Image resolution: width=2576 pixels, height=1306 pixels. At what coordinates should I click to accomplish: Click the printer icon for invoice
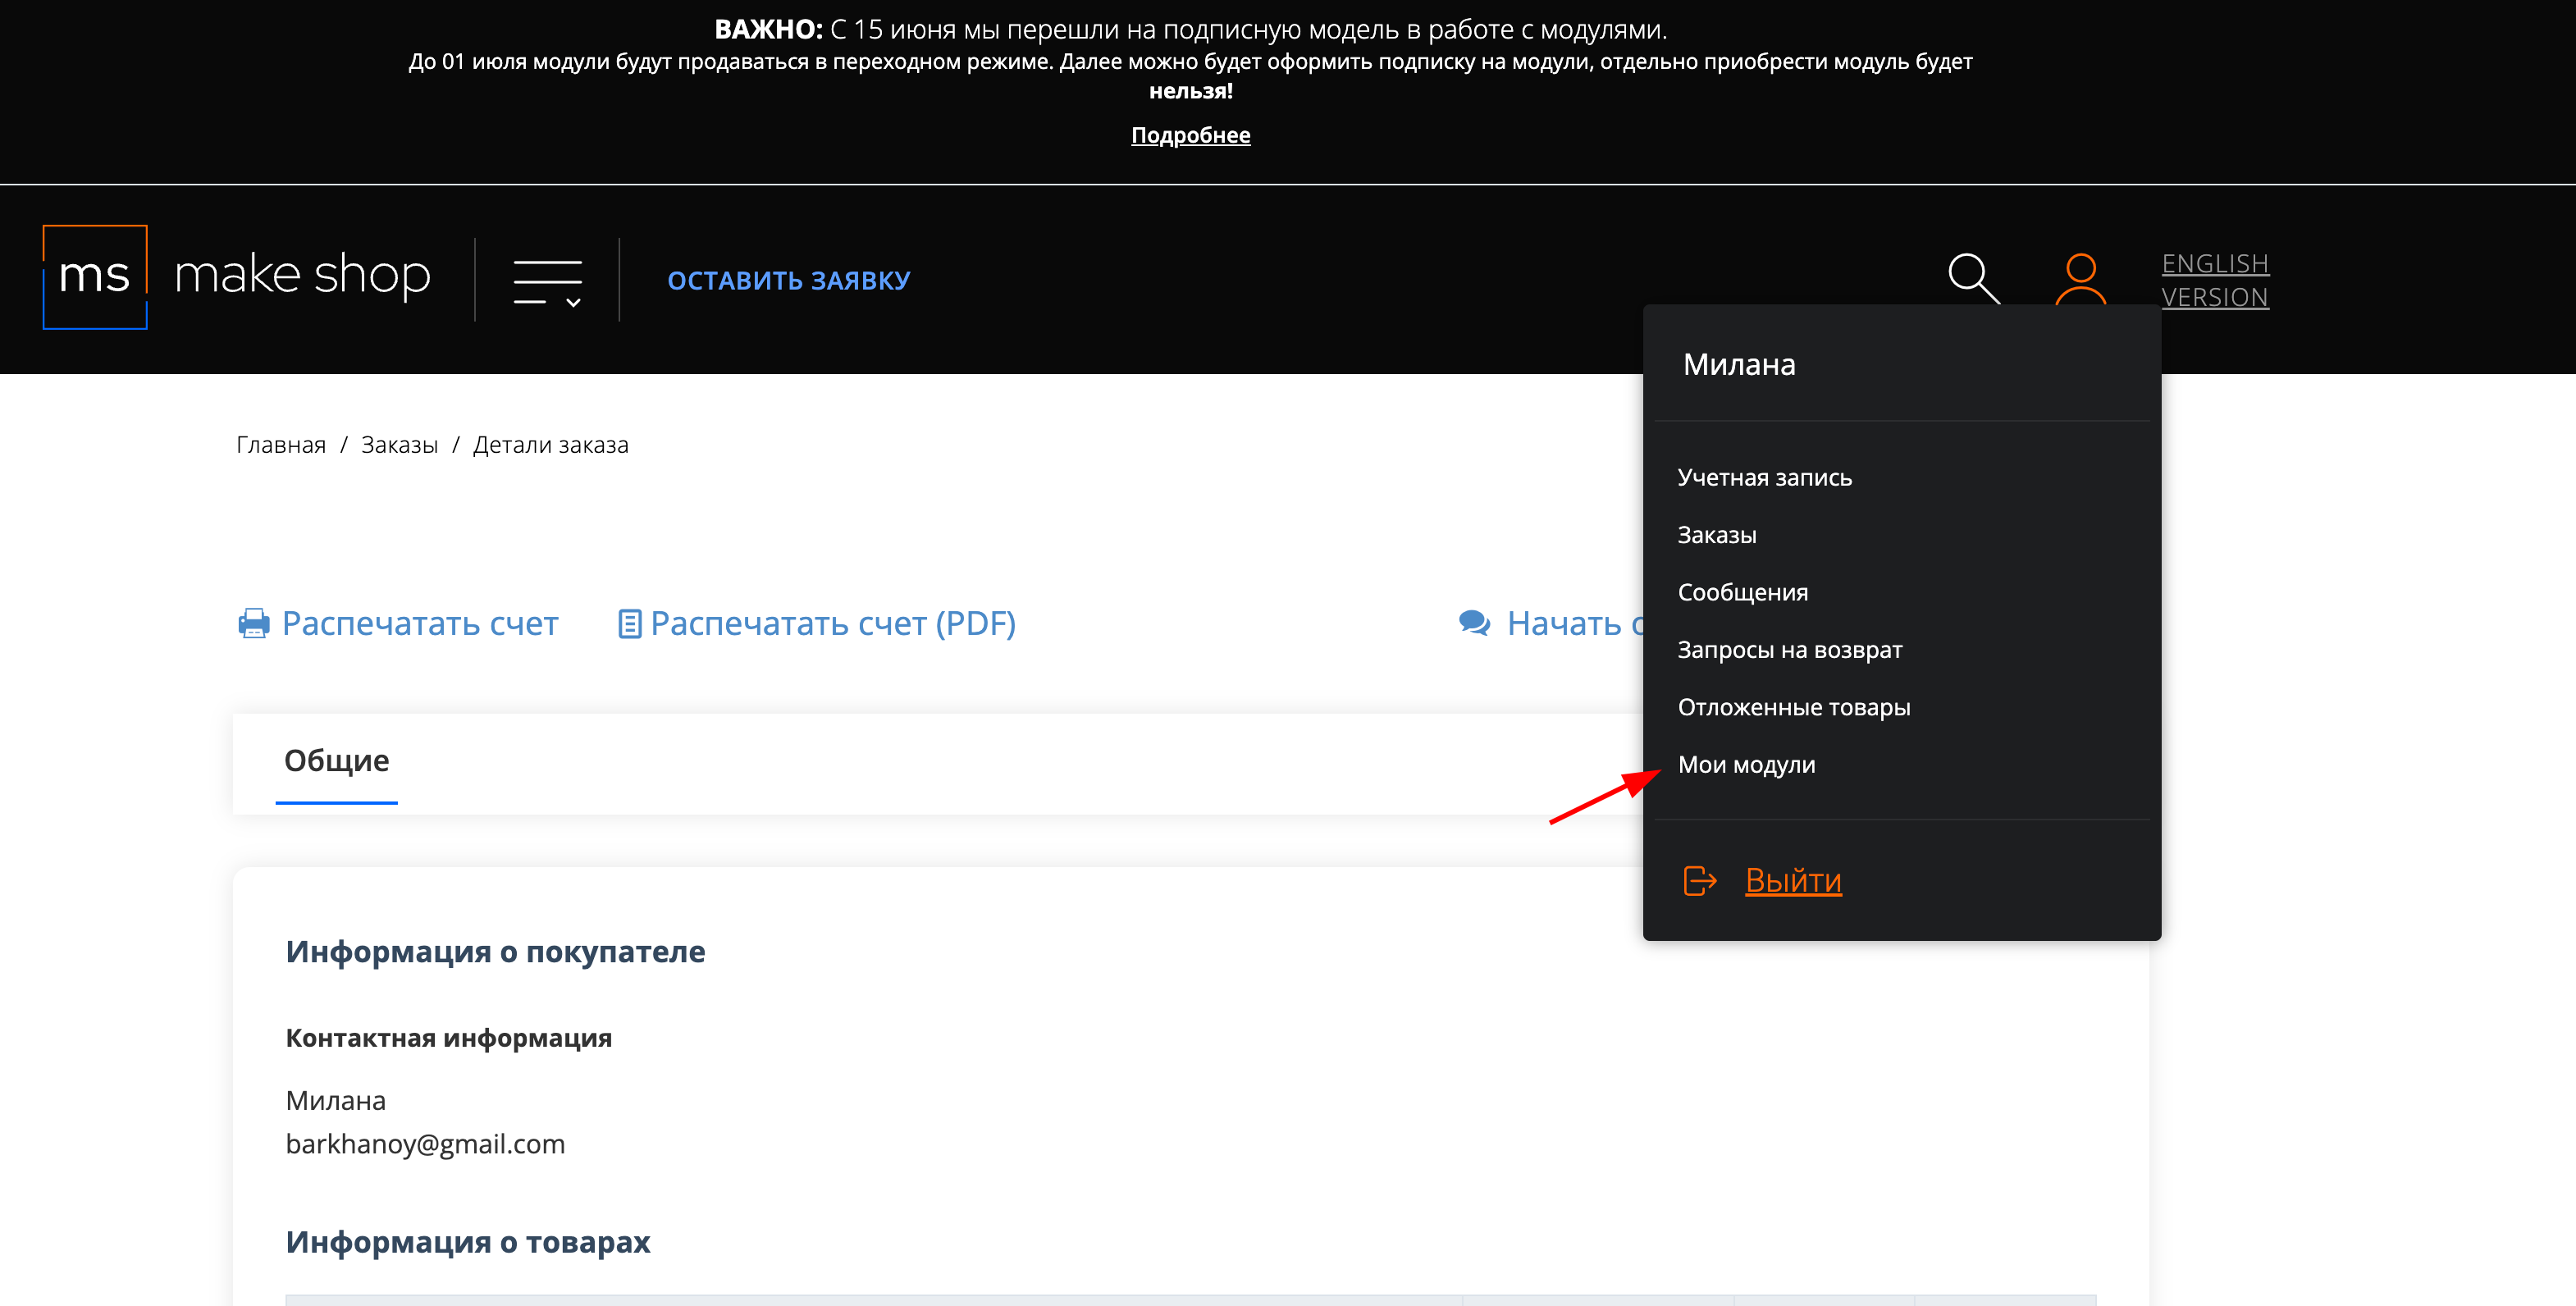pyautogui.click(x=254, y=623)
